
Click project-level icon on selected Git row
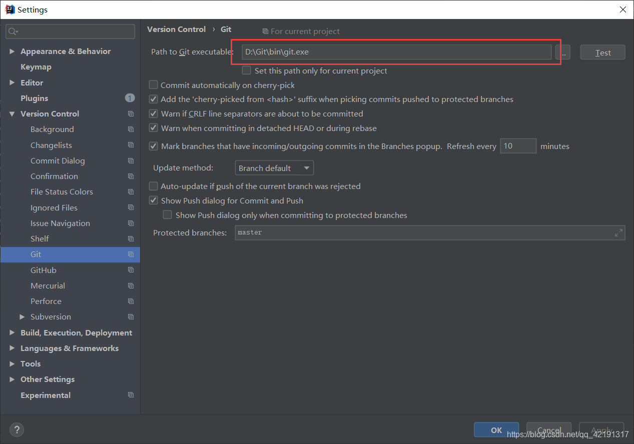click(x=131, y=254)
